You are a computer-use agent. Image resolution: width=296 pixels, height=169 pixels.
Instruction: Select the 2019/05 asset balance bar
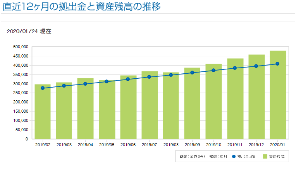[107, 110]
